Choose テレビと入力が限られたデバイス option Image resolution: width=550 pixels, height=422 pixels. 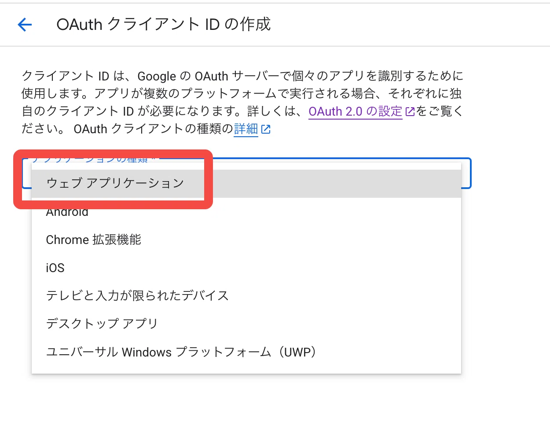(x=246, y=296)
